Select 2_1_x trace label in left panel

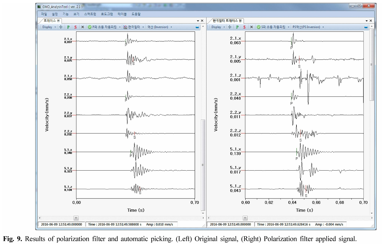click(x=68, y=38)
